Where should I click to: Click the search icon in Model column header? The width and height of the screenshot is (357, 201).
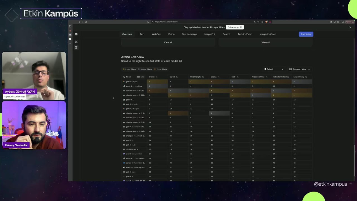point(124,77)
